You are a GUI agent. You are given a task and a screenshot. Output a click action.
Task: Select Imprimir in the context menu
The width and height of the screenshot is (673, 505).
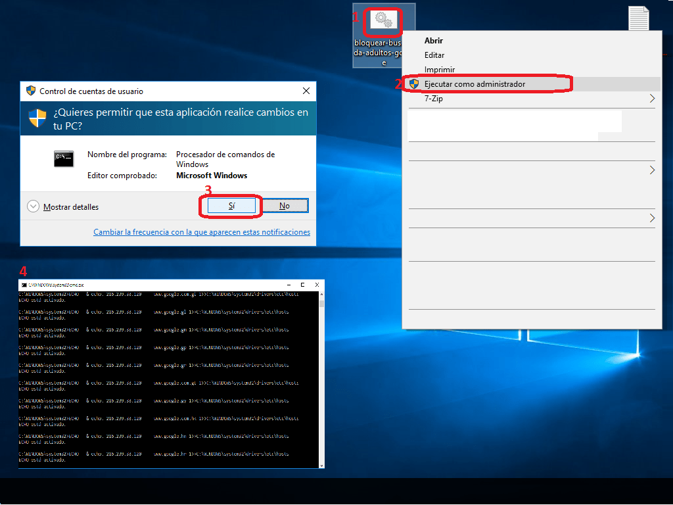pos(440,70)
